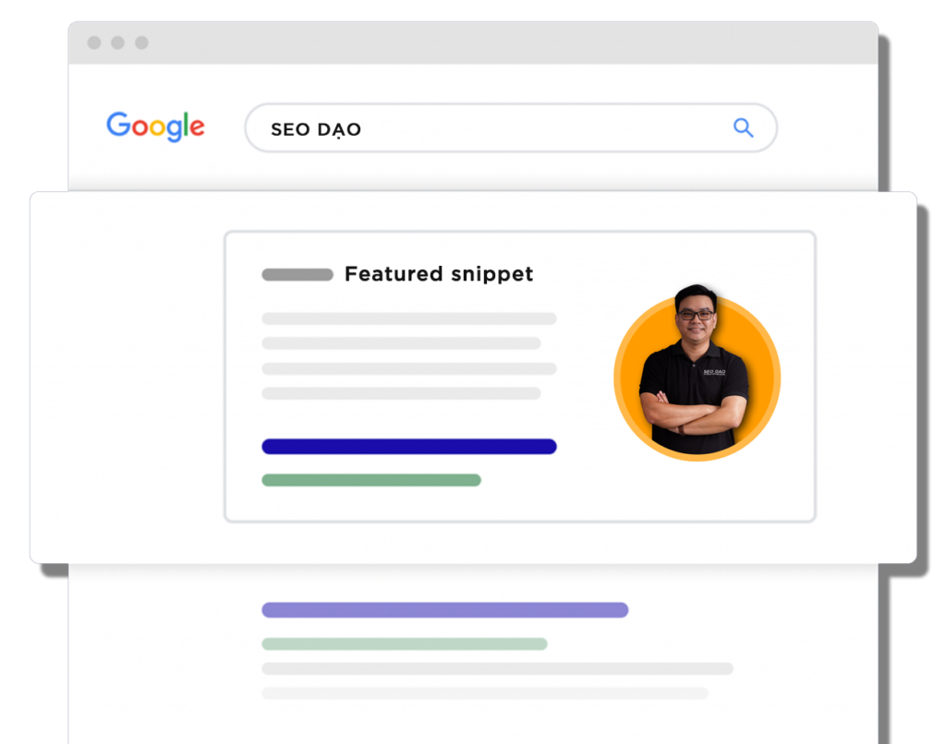Click the light green second result URL bar
The width and height of the screenshot is (946, 744).
click(x=405, y=644)
